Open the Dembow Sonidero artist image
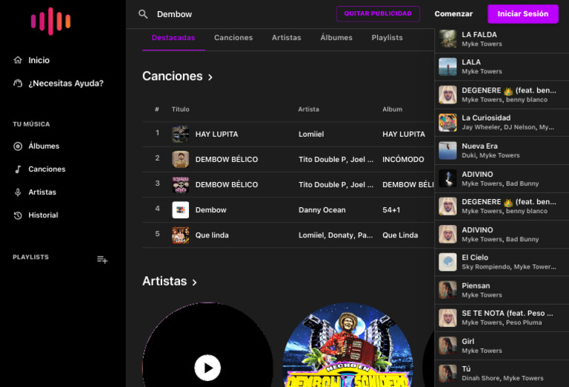Viewport: 569px width, 387px height. pyautogui.click(x=347, y=345)
